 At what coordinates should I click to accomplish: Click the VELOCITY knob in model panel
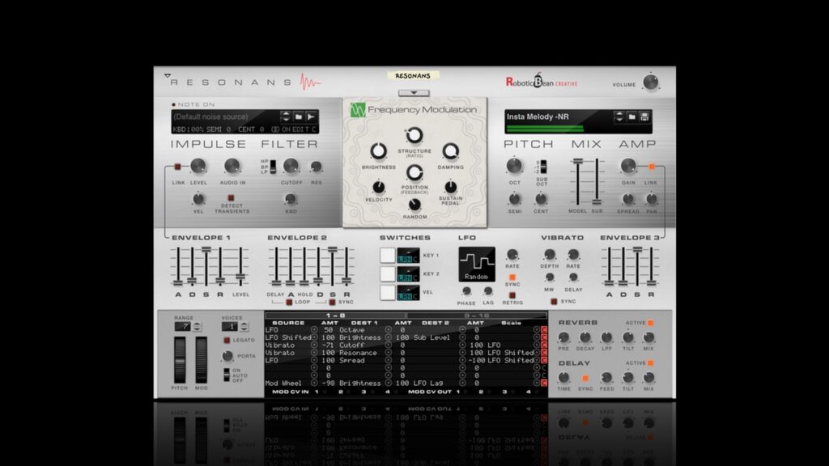[379, 187]
